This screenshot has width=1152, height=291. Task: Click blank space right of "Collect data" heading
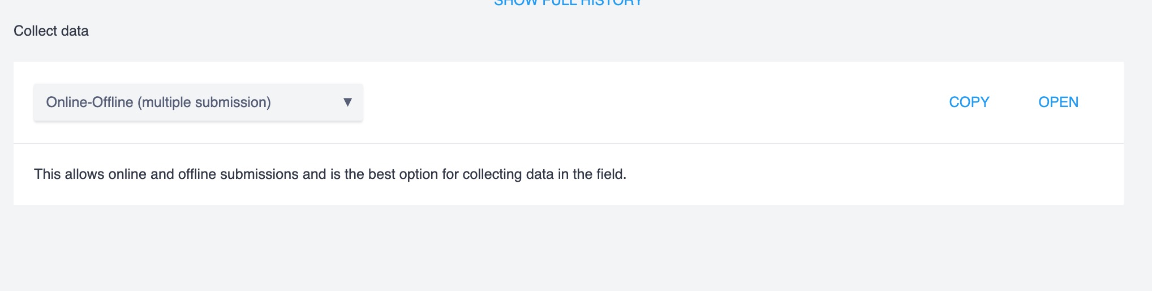tap(339, 31)
